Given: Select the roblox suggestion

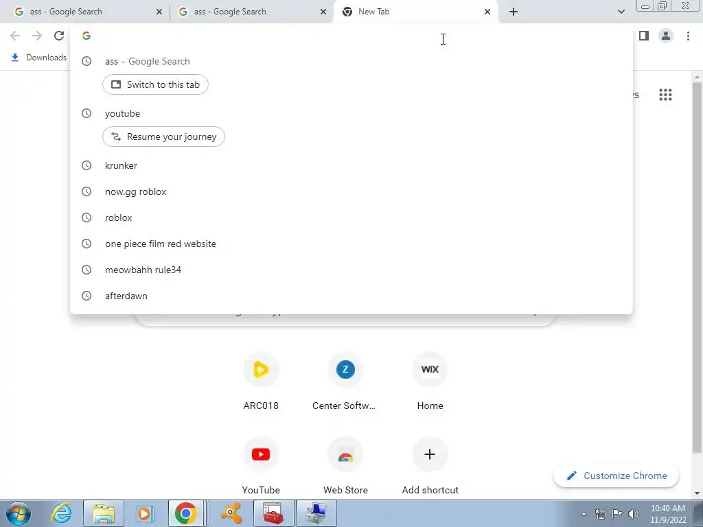Looking at the screenshot, I should coord(351,218).
